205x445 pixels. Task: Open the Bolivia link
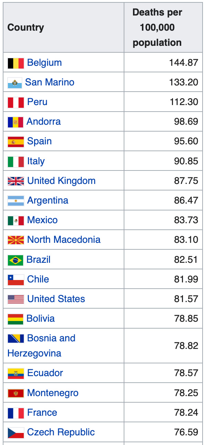tap(41, 319)
